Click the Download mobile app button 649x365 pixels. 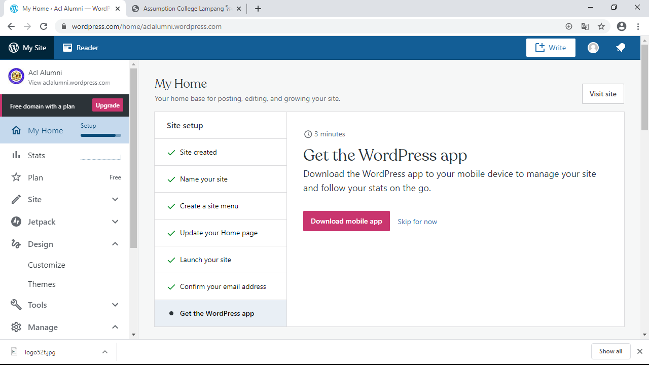pos(346,221)
